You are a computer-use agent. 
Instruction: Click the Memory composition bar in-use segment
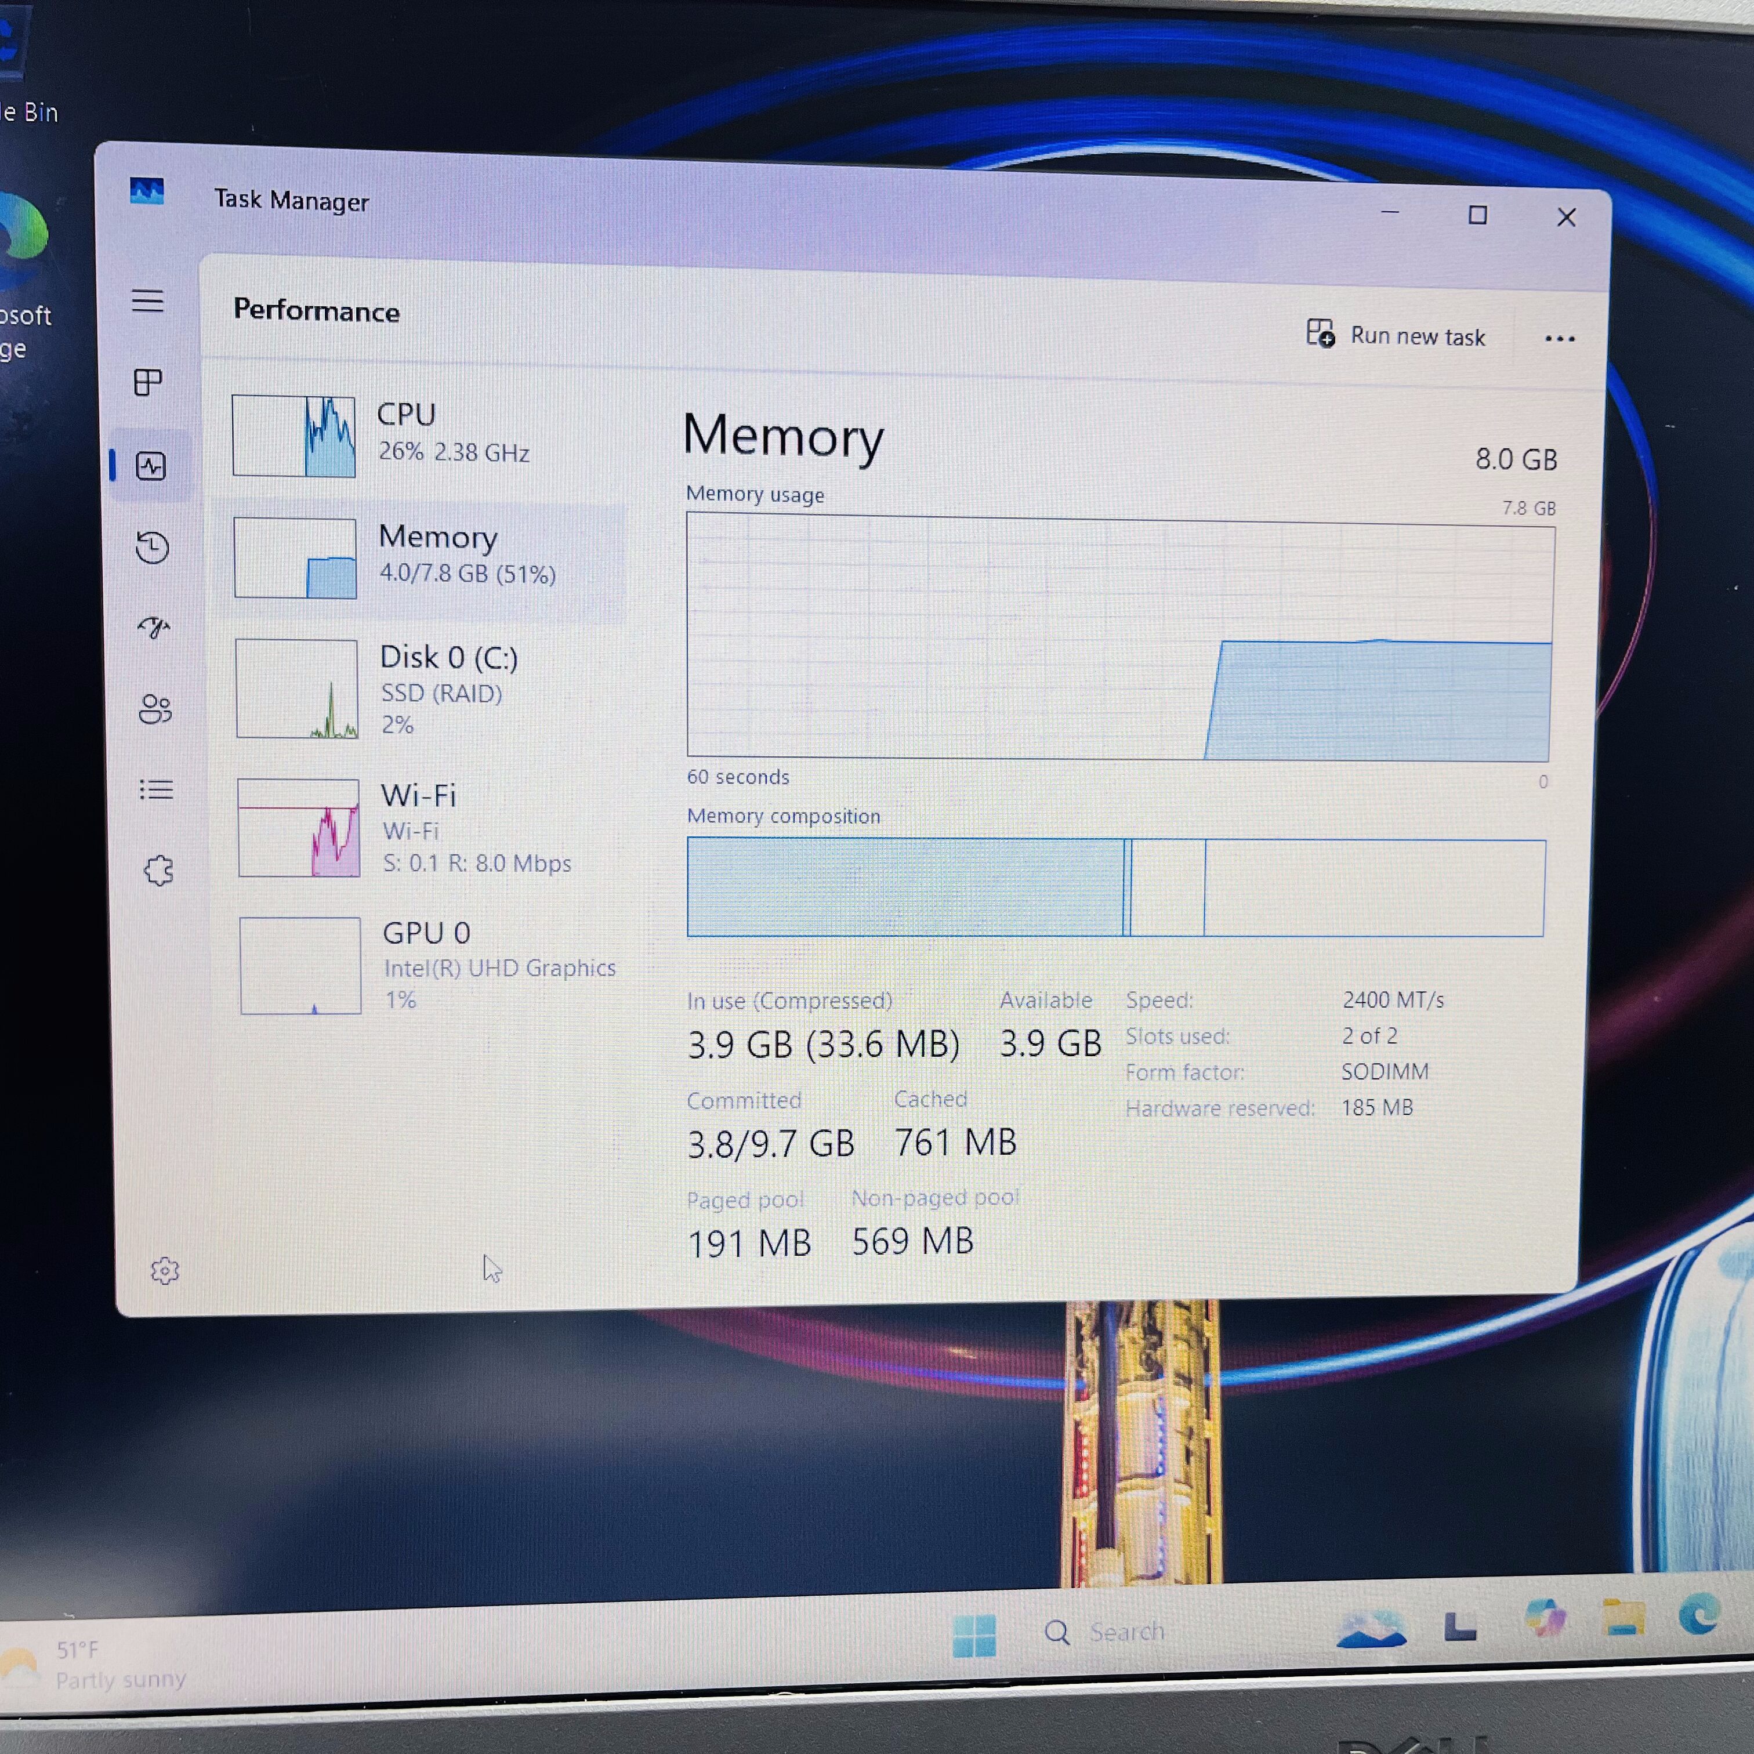[x=905, y=887]
